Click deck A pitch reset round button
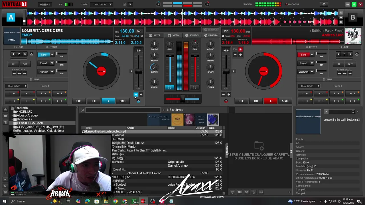The image size is (365, 205). coord(138,101)
